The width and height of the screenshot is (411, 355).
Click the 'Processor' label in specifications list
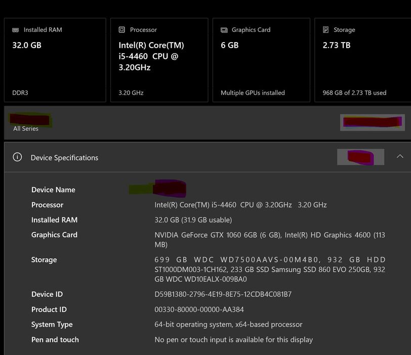click(47, 205)
